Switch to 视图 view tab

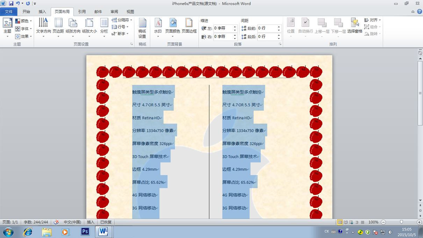tap(130, 12)
